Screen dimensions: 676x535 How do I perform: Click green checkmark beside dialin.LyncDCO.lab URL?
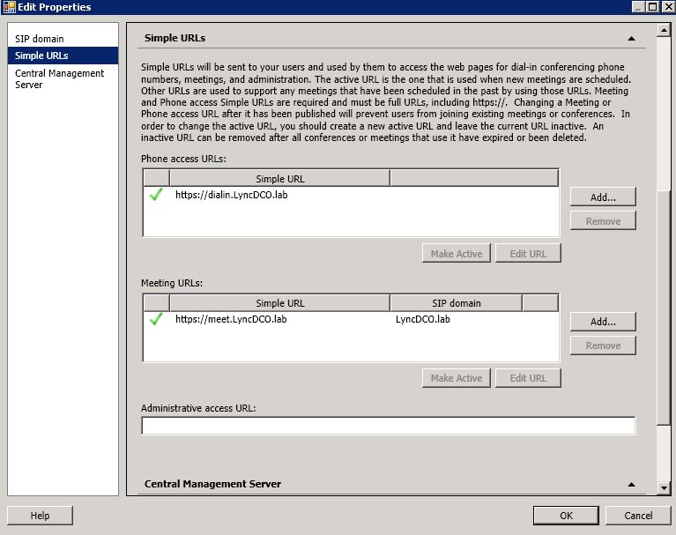(156, 195)
